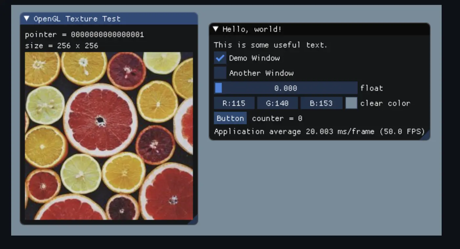The height and width of the screenshot is (249, 460).
Task: Click the OpenGL Texture Test title bar
Action: (x=109, y=19)
